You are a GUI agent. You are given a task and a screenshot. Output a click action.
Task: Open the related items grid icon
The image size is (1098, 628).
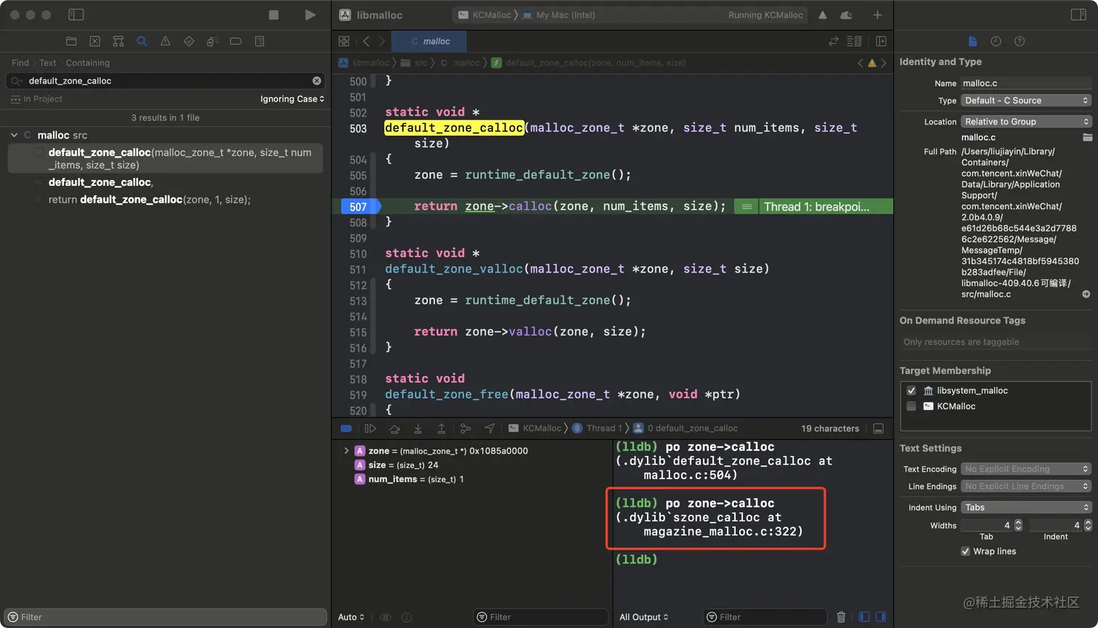pos(343,41)
